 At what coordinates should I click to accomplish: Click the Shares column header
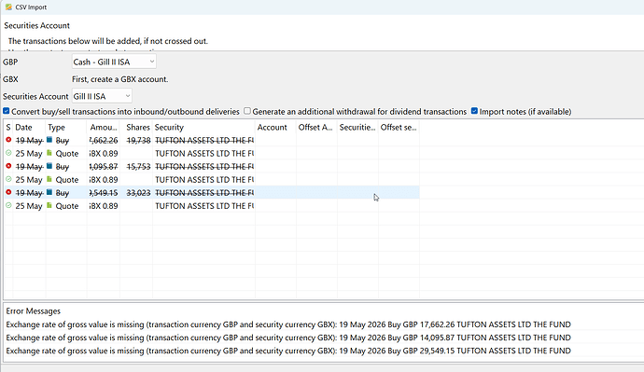pos(136,128)
